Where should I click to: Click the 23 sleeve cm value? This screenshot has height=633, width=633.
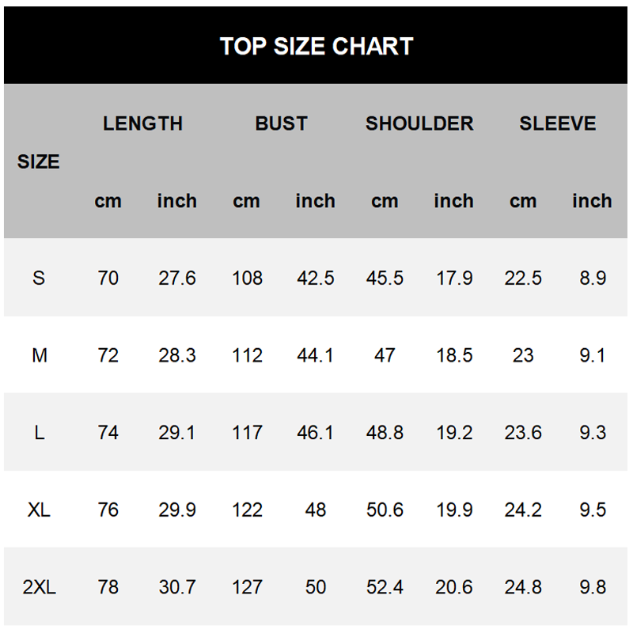[x=523, y=355]
